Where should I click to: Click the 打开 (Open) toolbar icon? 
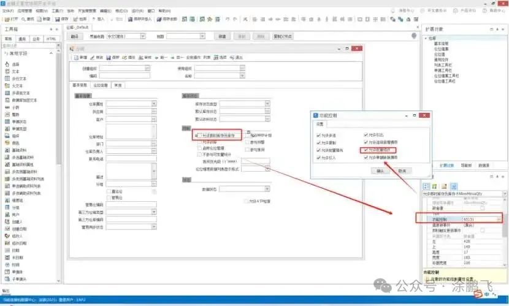[10, 19]
